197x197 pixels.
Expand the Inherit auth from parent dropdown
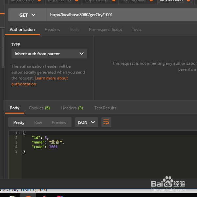[49, 54]
